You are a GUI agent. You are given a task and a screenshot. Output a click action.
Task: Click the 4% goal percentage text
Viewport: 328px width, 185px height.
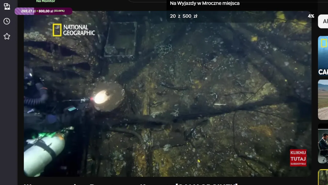click(x=311, y=16)
